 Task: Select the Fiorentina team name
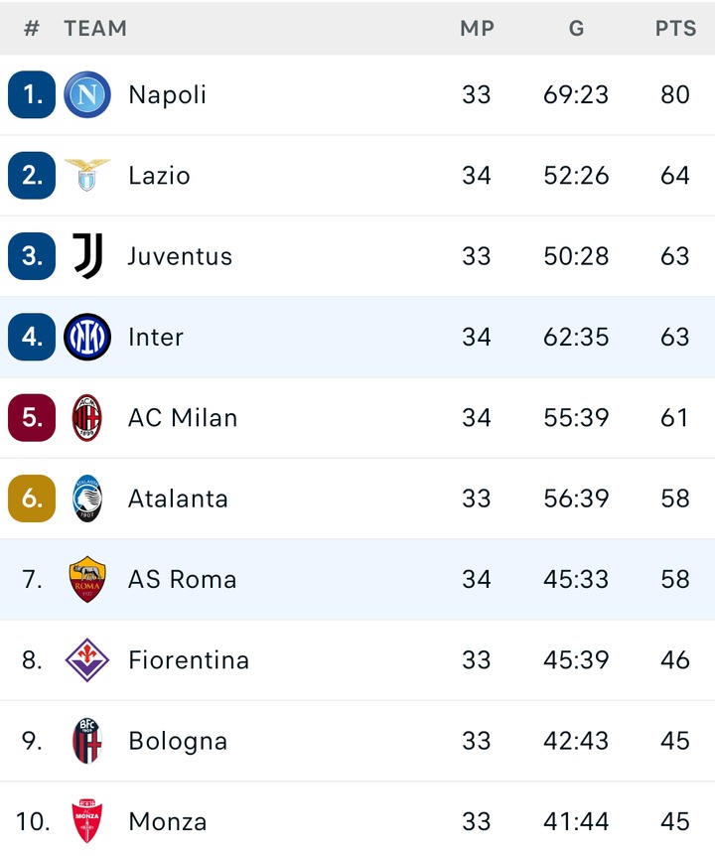tap(189, 660)
